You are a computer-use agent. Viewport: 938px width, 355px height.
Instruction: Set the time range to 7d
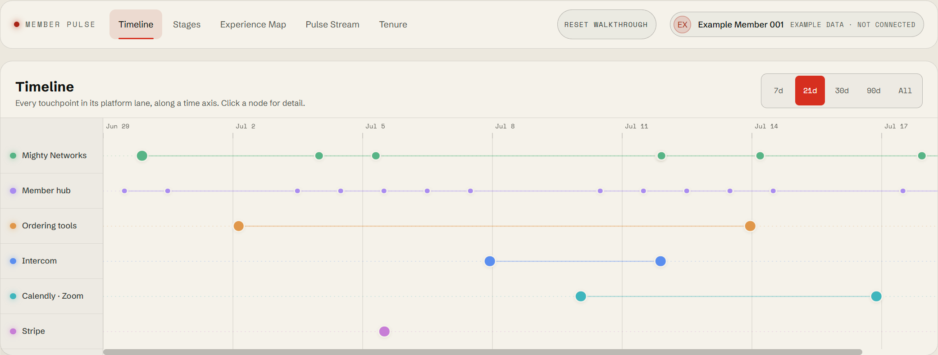coord(778,91)
